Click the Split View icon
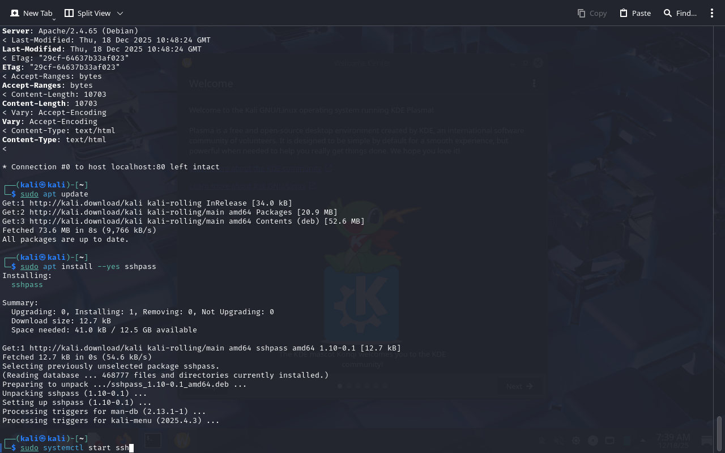The image size is (725, 453). pyautogui.click(x=69, y=13)
